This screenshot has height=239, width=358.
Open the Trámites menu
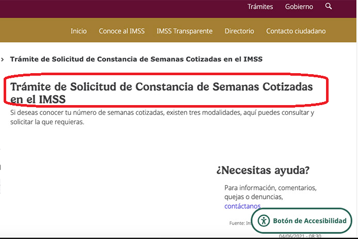tap(261, 7)
